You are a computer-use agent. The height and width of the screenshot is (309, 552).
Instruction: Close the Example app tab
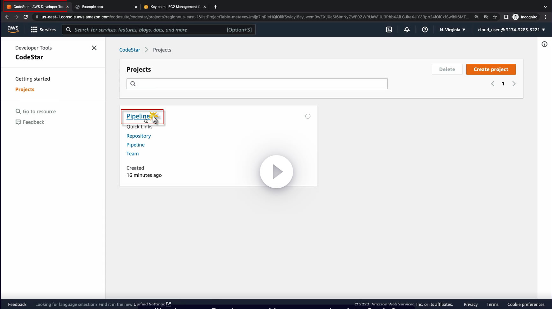[136, 7]
